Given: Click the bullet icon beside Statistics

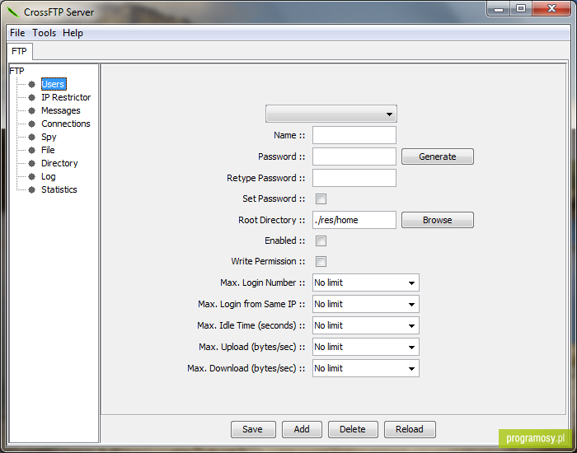Looking at the screenshot, I should point(32,189).
